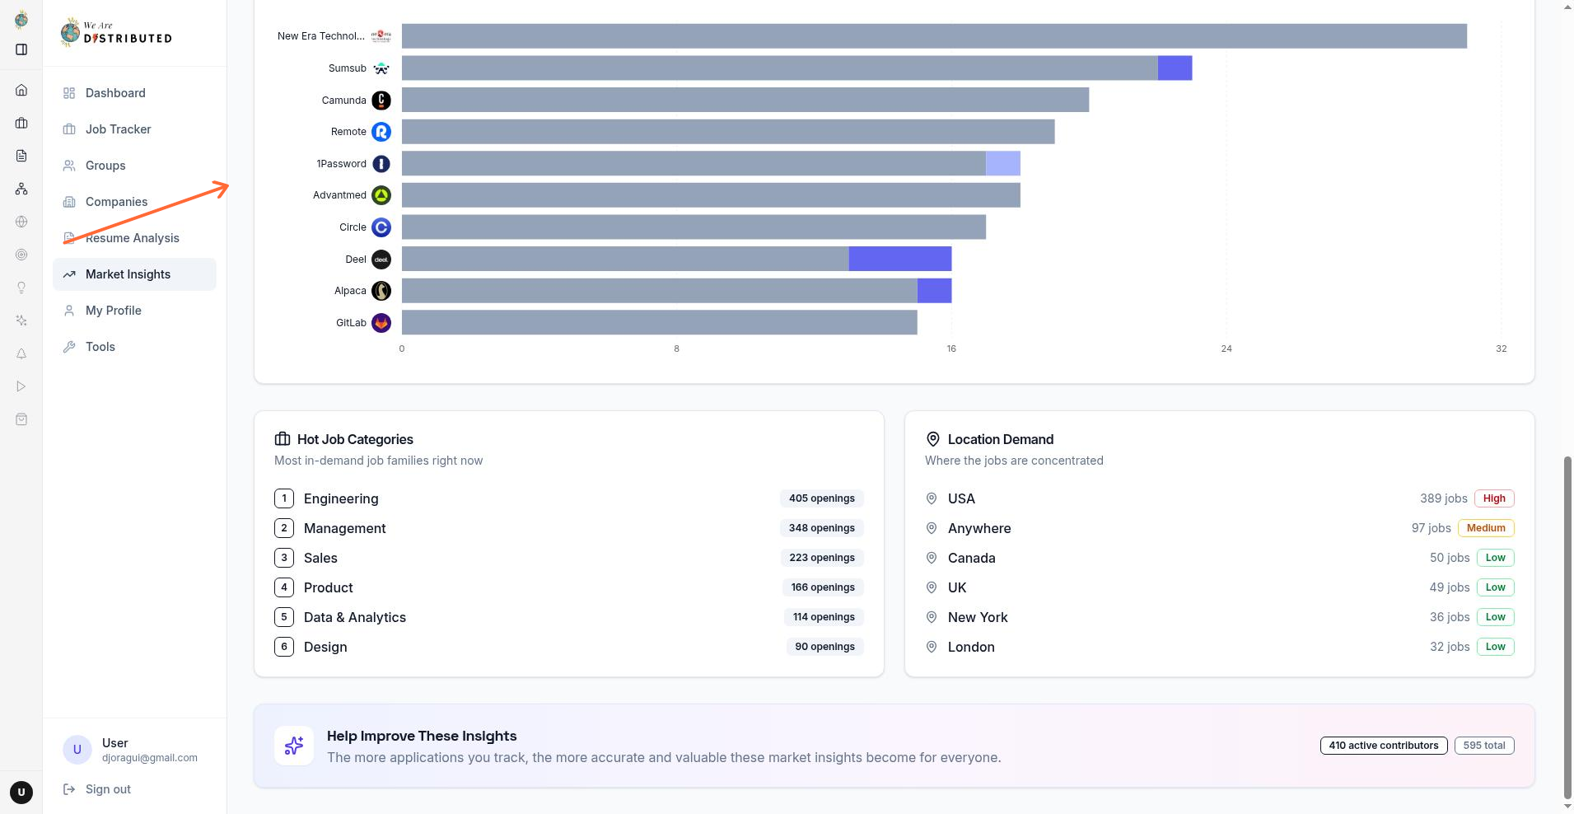Click the sparkle icon in the Help Improve banner
Viewport: 1574px width, 814px height.
point(294,746)
